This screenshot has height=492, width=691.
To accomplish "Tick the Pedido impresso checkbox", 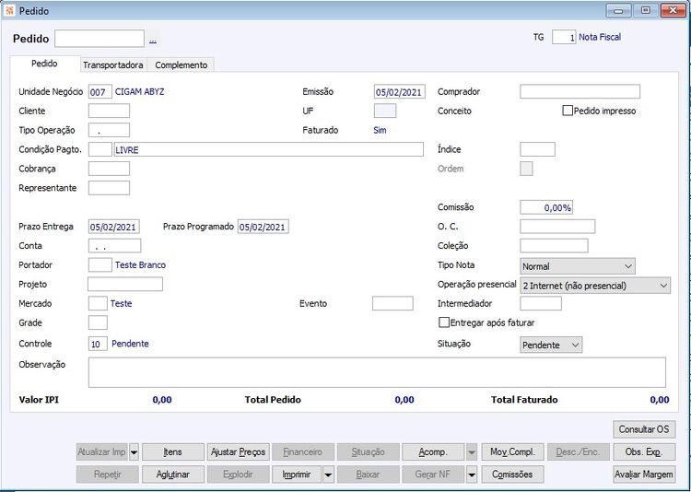I will click(568, 111).
